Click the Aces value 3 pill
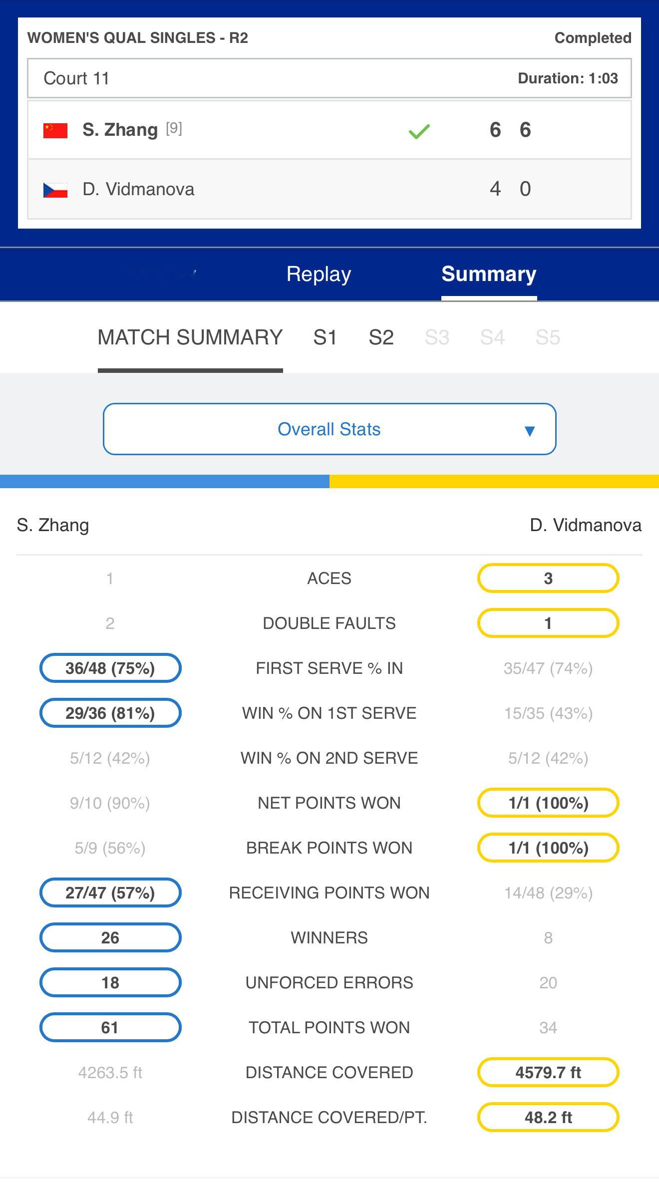 [548, 578]
